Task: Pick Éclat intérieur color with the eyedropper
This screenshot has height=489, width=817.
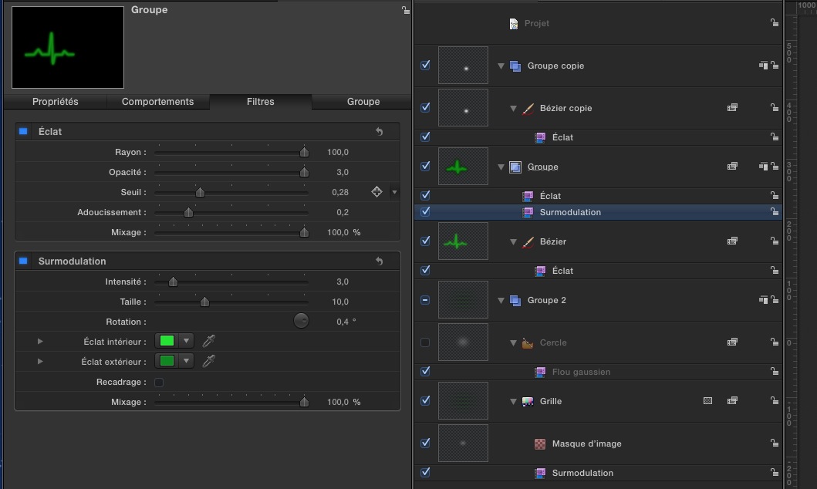Action: click(x=208, y=341)
